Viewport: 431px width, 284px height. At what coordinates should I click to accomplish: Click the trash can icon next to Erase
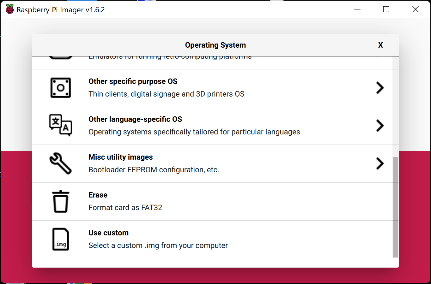pos(60,201)
